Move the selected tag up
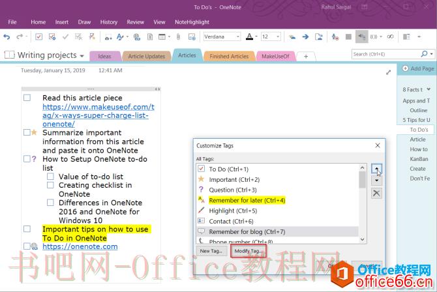Viewport: 437px width, 292px height. point(376,169)
